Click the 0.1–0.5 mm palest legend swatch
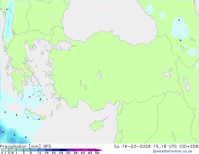The width and height of the screenshot is (199, 154). [5, 150]
